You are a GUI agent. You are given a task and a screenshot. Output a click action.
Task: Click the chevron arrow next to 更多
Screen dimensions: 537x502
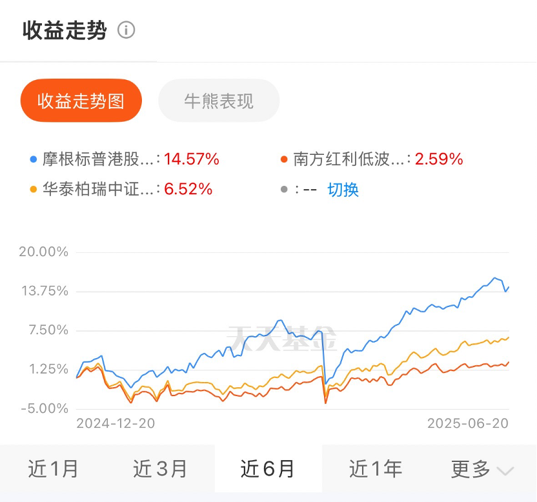coord(505,471)
